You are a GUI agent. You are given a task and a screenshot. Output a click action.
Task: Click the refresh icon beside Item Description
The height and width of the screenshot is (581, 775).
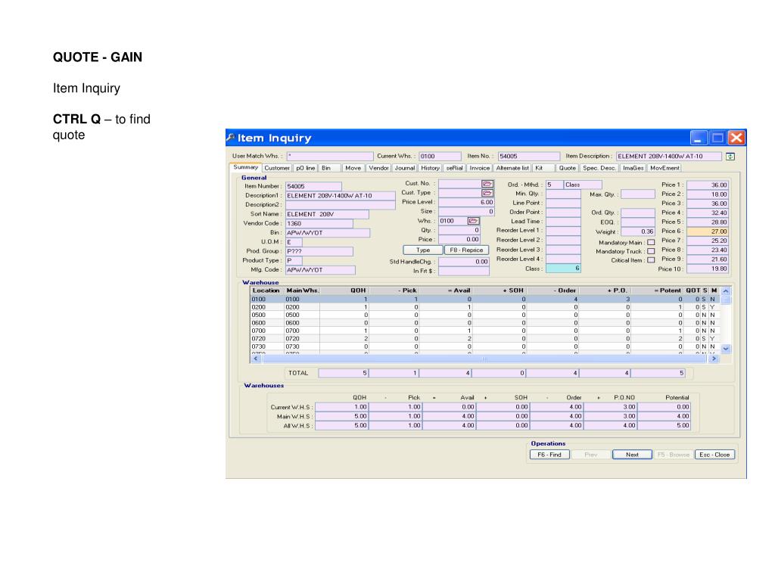[730, 157]
